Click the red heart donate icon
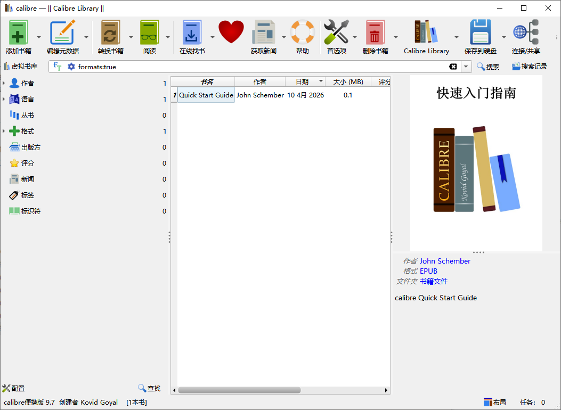The image size is (561, 410). (231, 32)
